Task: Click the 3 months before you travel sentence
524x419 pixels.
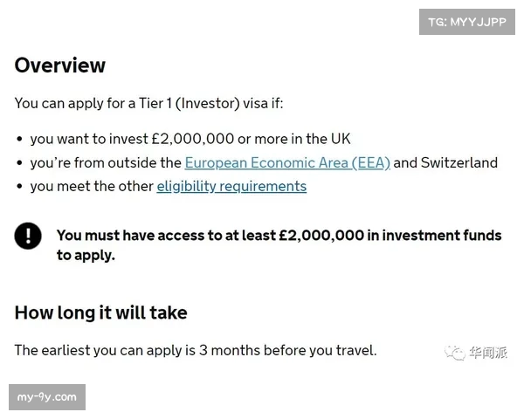Action: point(195,350)
